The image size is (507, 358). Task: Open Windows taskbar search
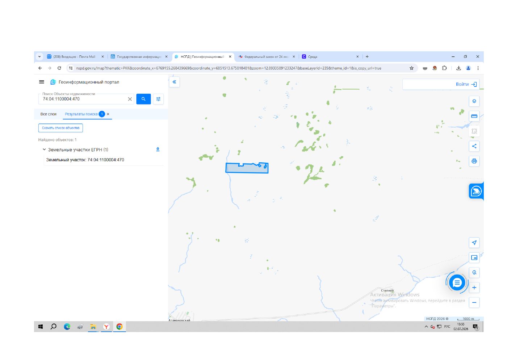54,327
